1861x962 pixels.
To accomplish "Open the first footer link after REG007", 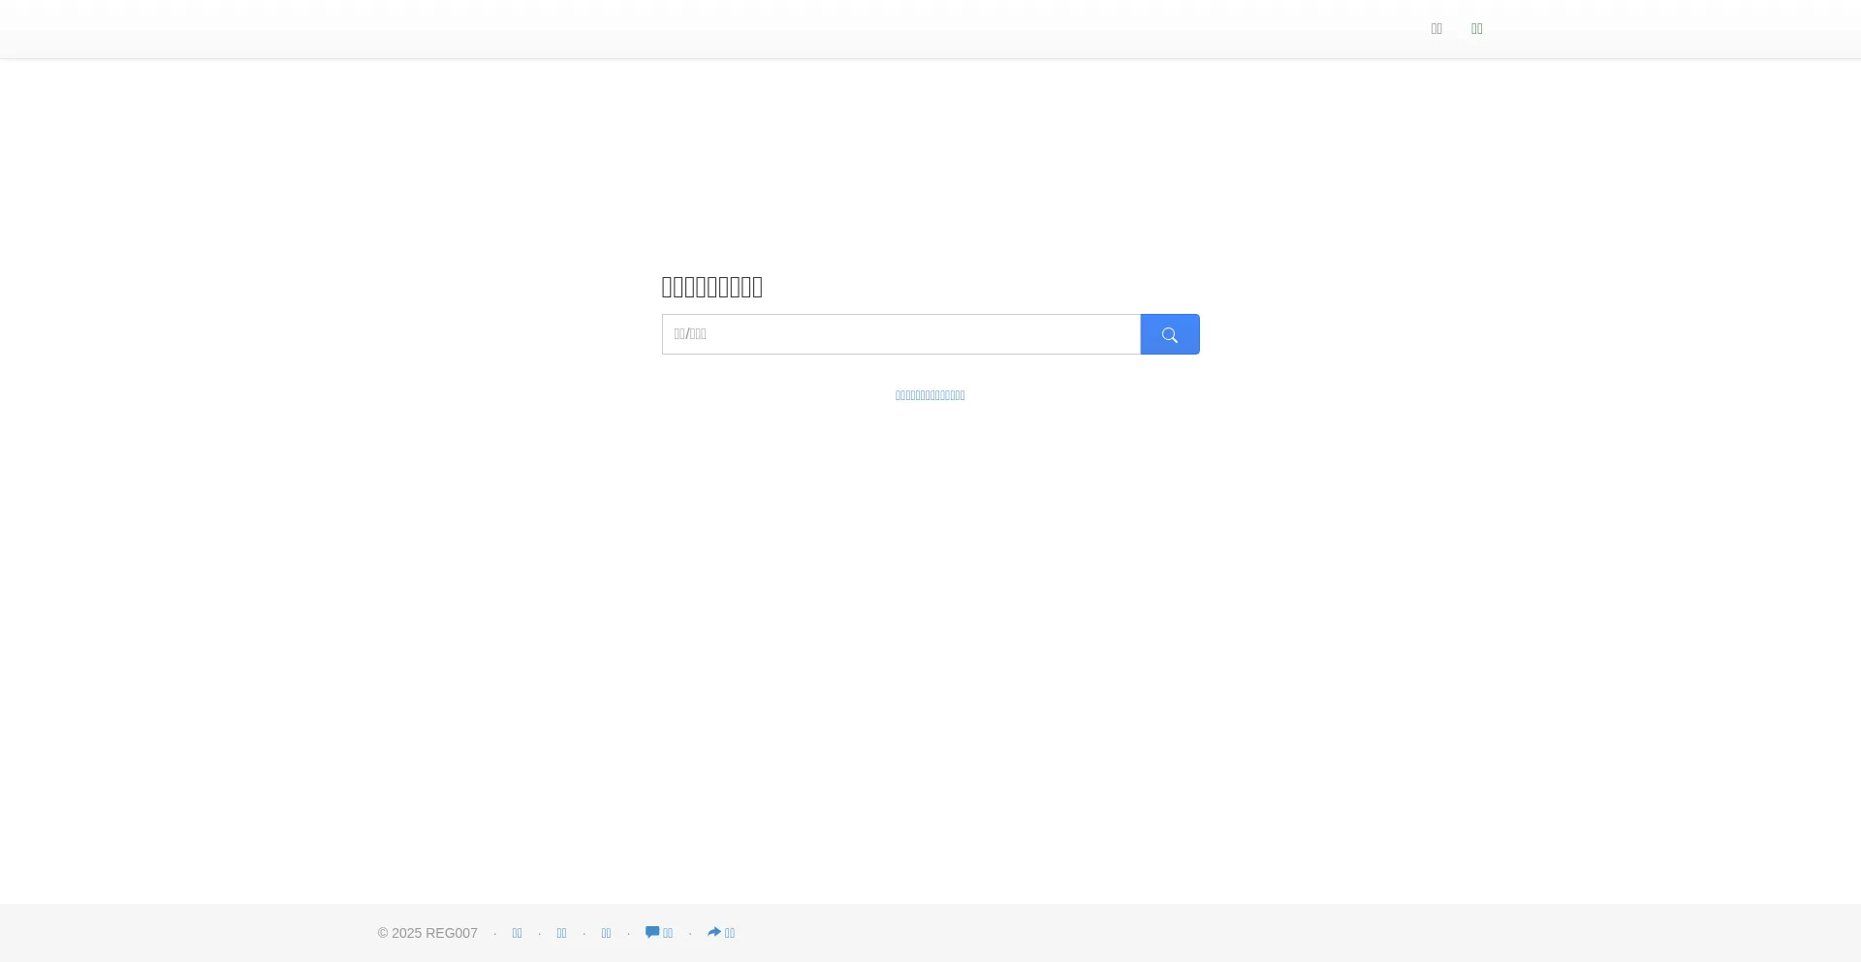I will 517,933.
